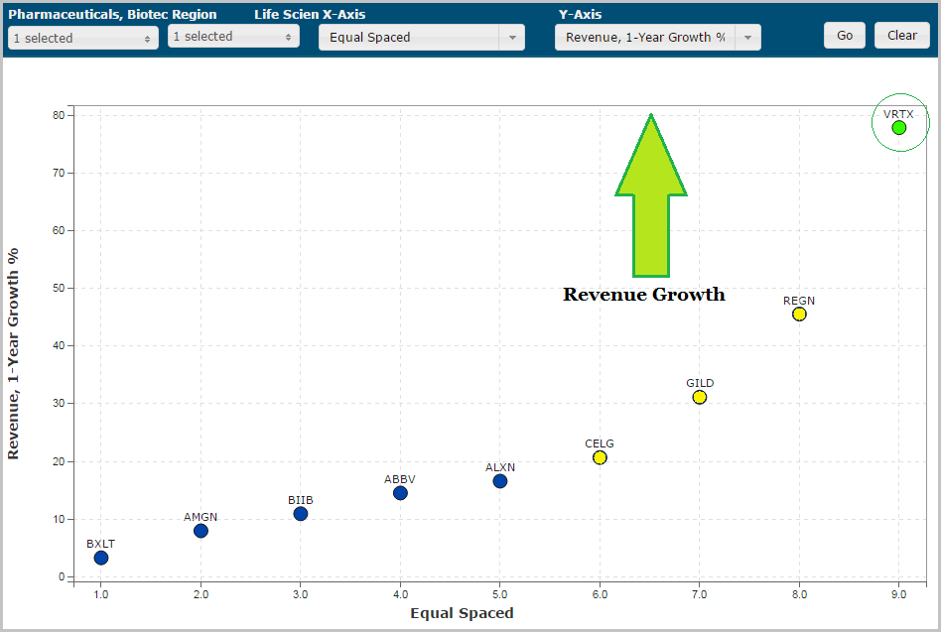Screen dimensions: 941x632
Task: Click the AMGN ticker label
Action: [201, 517]
